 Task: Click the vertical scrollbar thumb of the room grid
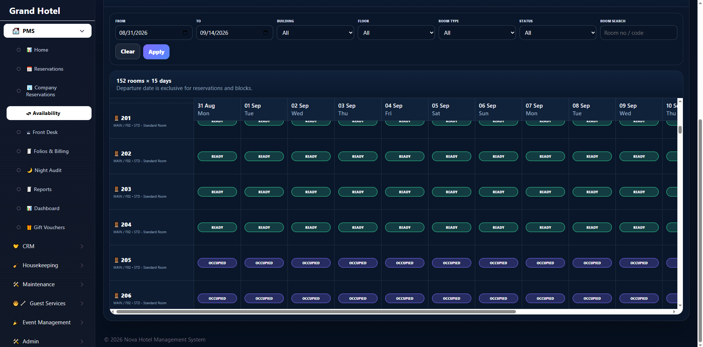point(680,130)
